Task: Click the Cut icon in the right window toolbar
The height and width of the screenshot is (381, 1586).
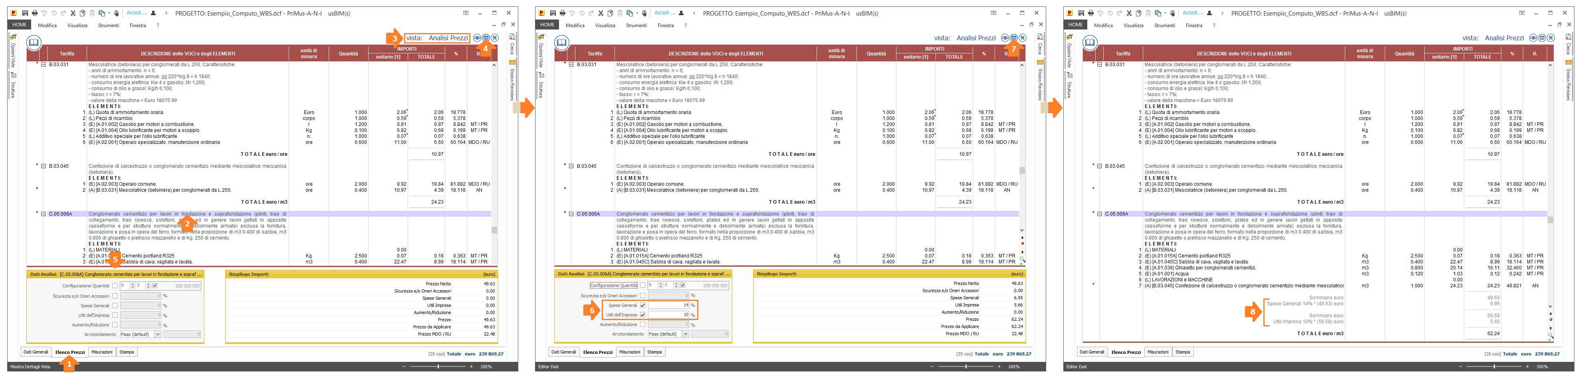Action: point(1130,13)
